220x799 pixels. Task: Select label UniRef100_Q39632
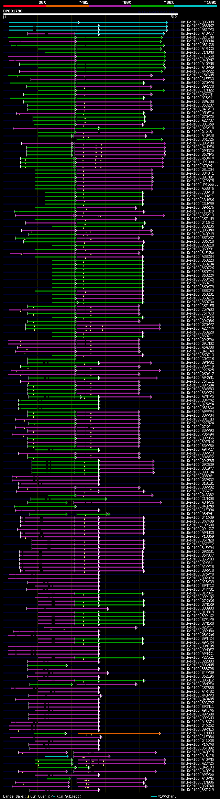(197, 480)
